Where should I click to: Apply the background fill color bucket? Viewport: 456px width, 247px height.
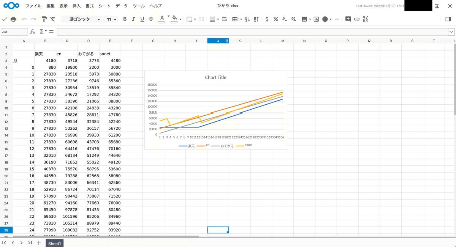(174, 19)
